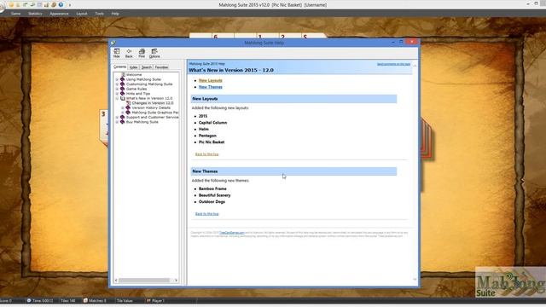The image size is (546, 307).
Task: Click the Bamboo Frame theme entry
Action: pyautogui.click(x=212, y=188)
